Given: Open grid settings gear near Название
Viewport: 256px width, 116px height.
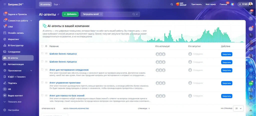Looking at the screenshot, I should tap(46, 46).
